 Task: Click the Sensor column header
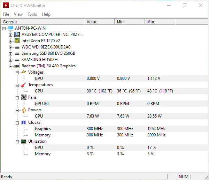pyautogui.click(x=42, y=22)
